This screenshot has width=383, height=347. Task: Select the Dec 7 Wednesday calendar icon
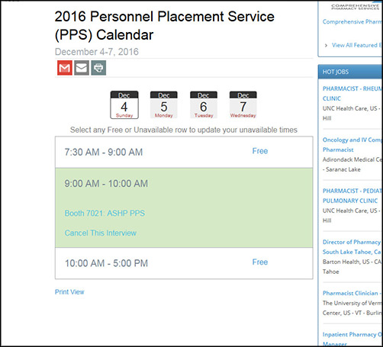pyautogui.click(x=243, y=104)
